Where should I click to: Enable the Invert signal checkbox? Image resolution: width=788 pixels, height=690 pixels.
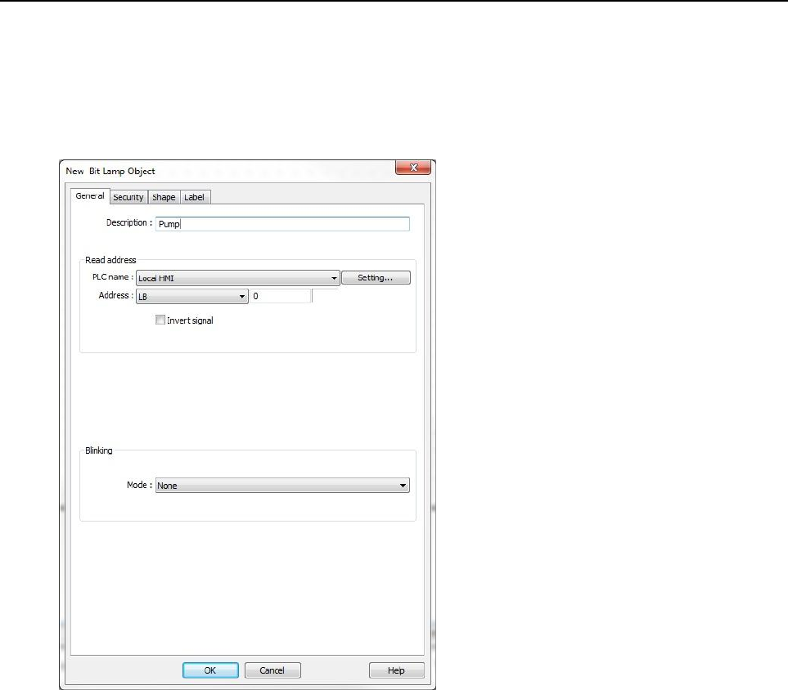point(160,320)
